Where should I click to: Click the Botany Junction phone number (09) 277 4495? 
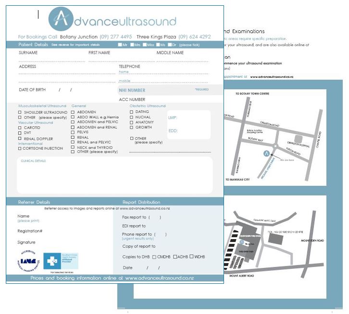pos(116,36)
